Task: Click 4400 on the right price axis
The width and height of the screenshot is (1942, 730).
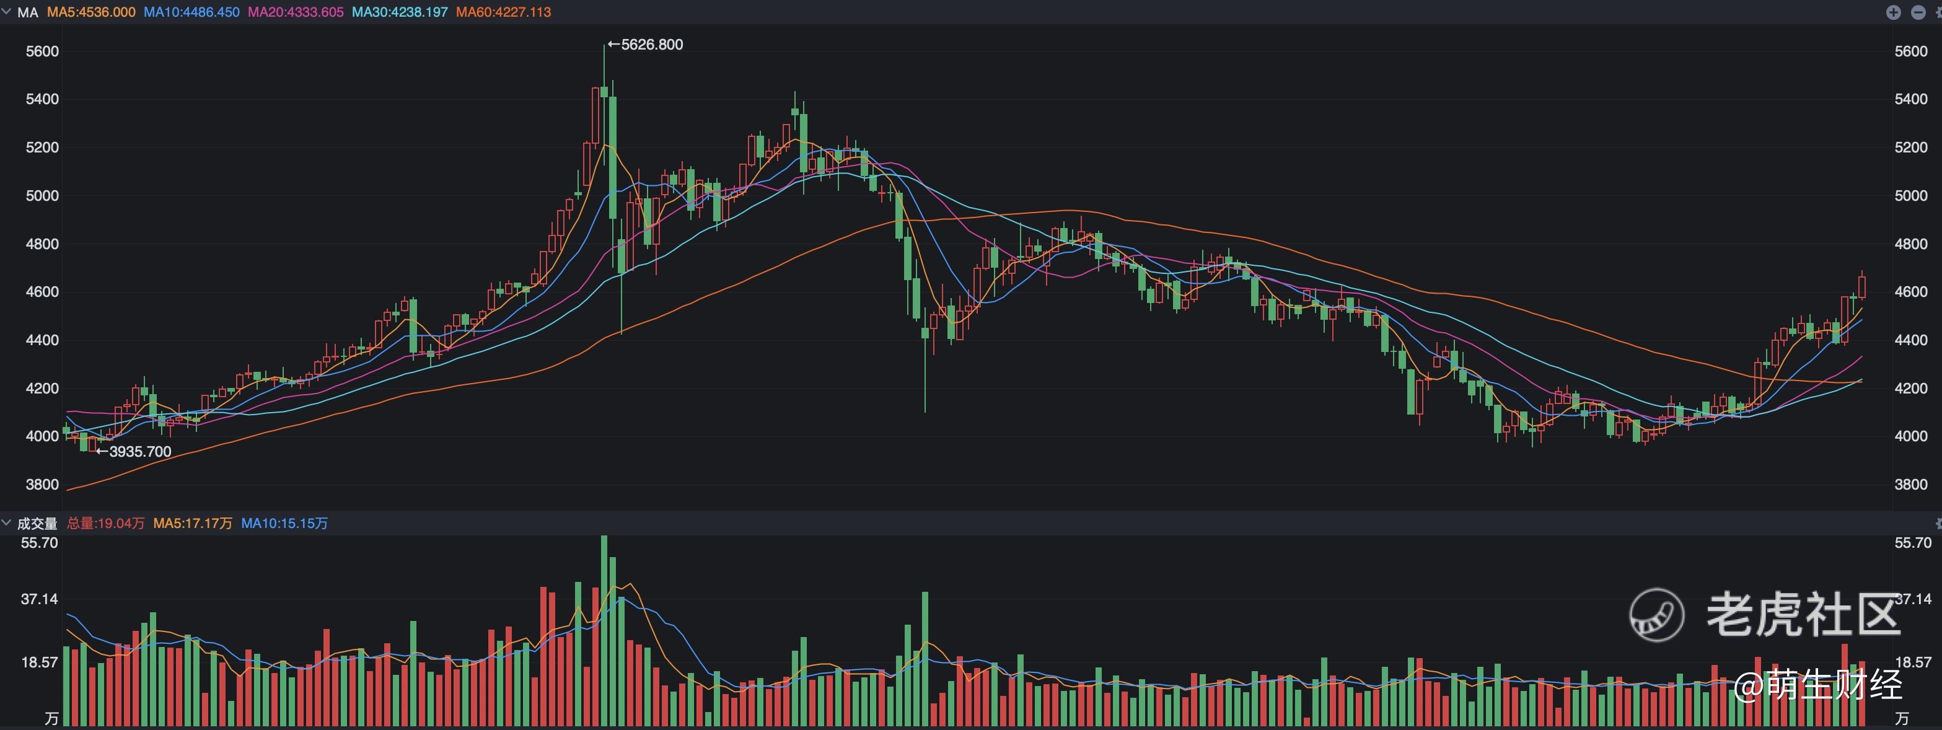Action: click(x=1911, y=340)
